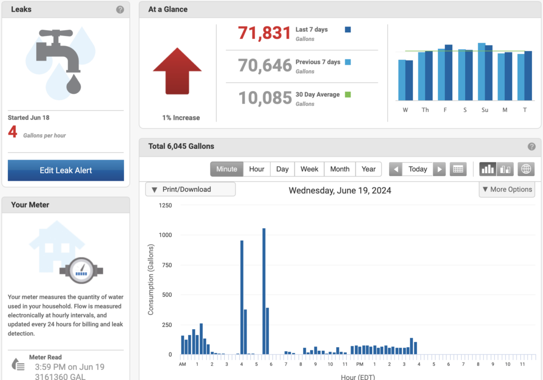Select the Year view tab
543x380 pixels.
(x=369, y=169)
